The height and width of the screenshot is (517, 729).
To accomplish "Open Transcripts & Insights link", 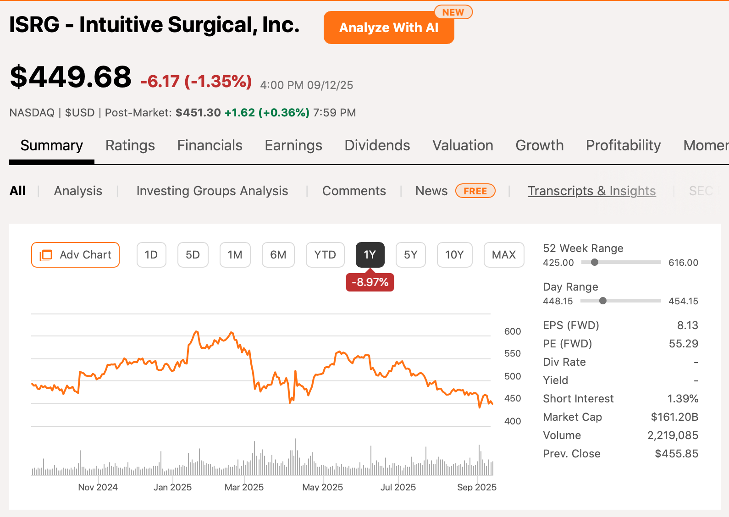I will (x=591, y=191).
